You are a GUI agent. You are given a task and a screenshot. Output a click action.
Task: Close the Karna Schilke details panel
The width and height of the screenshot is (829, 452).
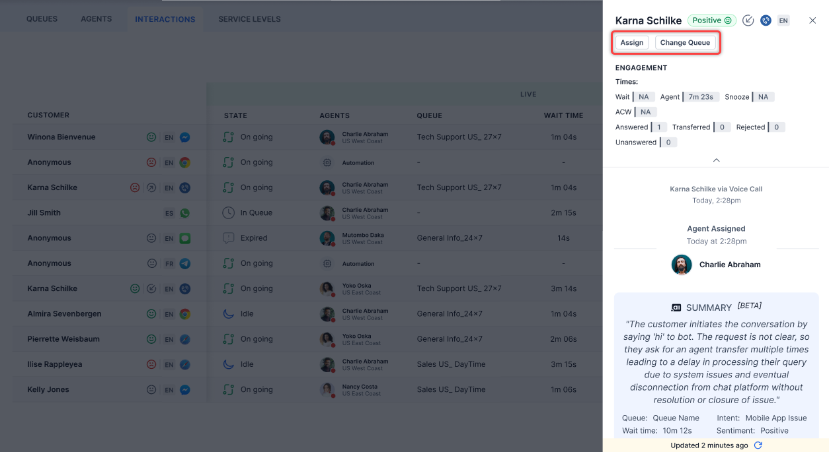(812, 20)
